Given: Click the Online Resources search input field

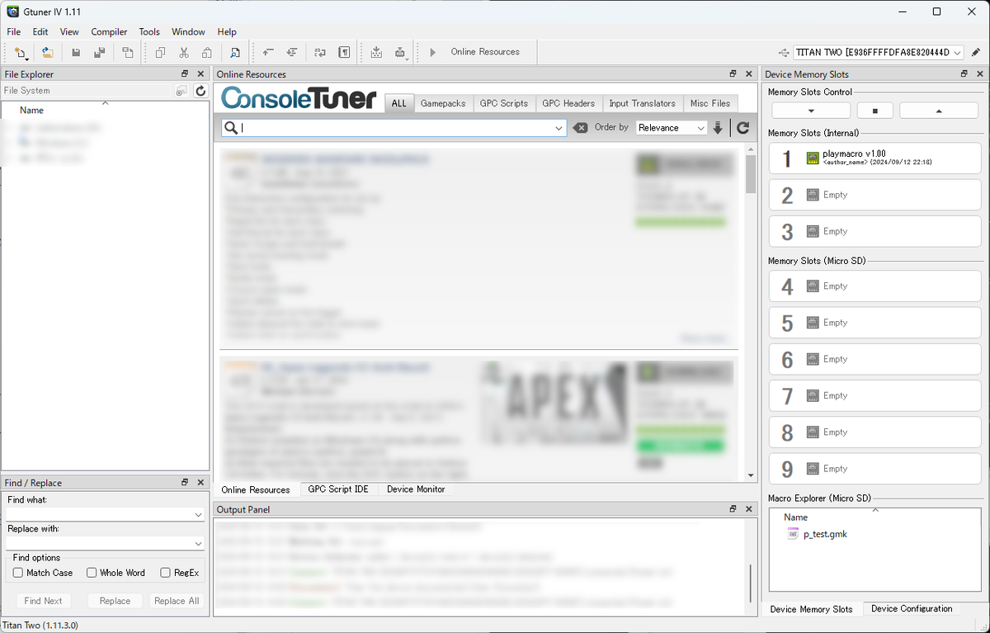Looking at the screenshot, I should (x=394, y=128).
